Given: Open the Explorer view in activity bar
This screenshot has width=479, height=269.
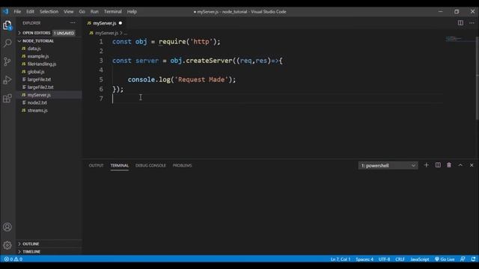Looking at the screenshot, I should (x=7, y=25).
